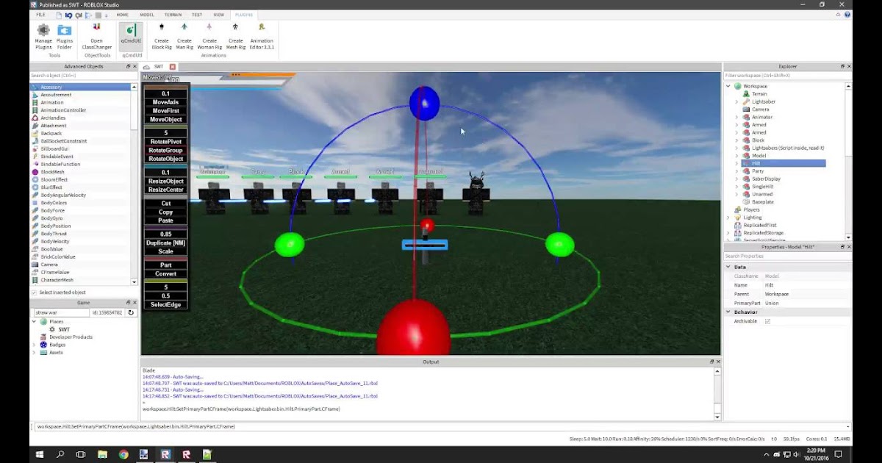Toggle Select inserted object checkbox
The height and width of the screenshot is (463, 882).
point(34,292)
